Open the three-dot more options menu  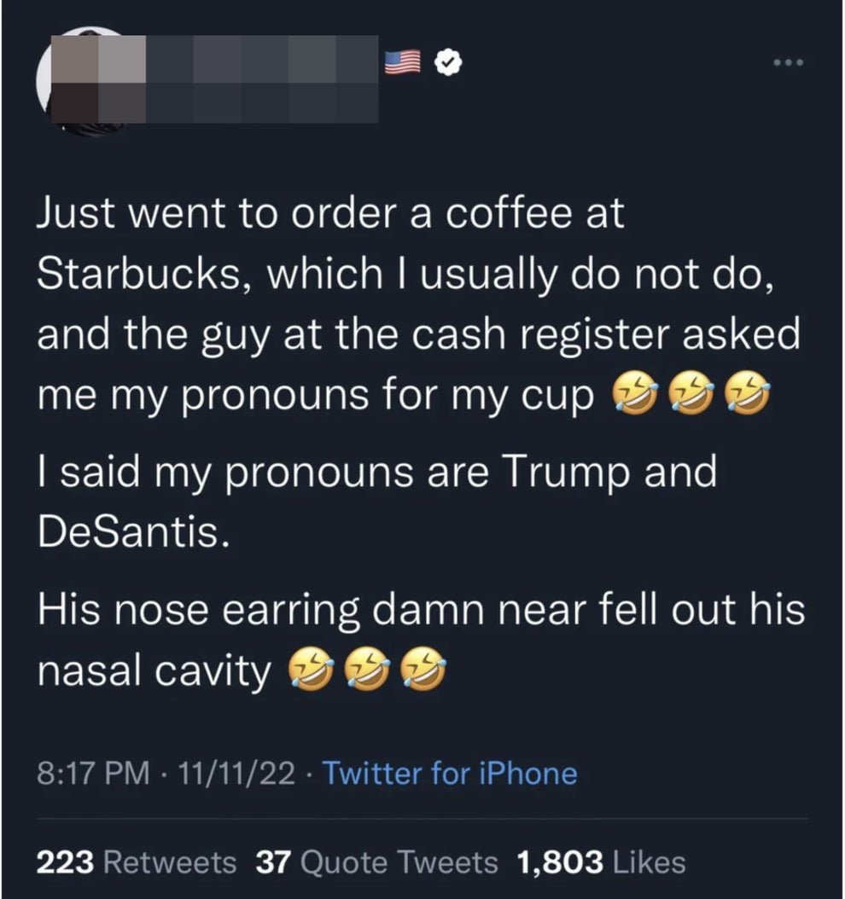[790, 61]
